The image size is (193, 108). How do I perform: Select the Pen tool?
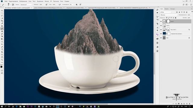click(x=2, y=47)
